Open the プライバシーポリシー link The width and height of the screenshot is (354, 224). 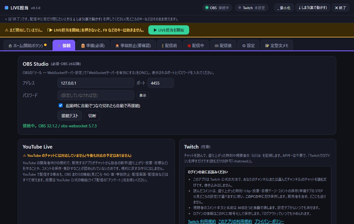click(269, 222)
